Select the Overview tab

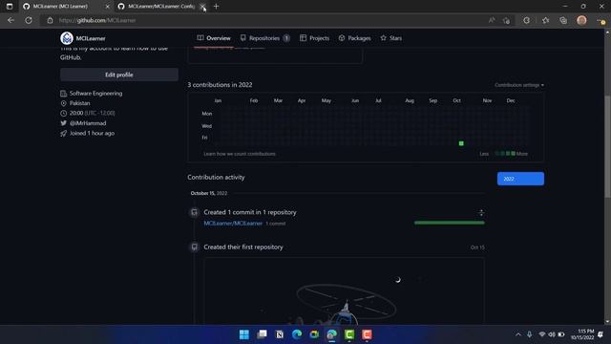[x=214, y=38]
